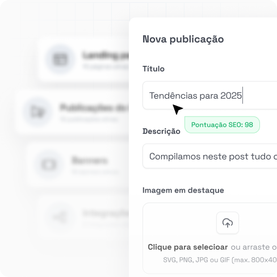The image size is (277, 277).
Task: Click the Pontuação SEO: 98 badge
Action: [x=222, y=125]
